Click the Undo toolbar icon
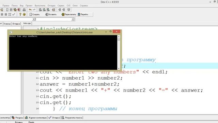Viewport: 218px width, 123px height. pyautogui.click(x=30, y=10)
